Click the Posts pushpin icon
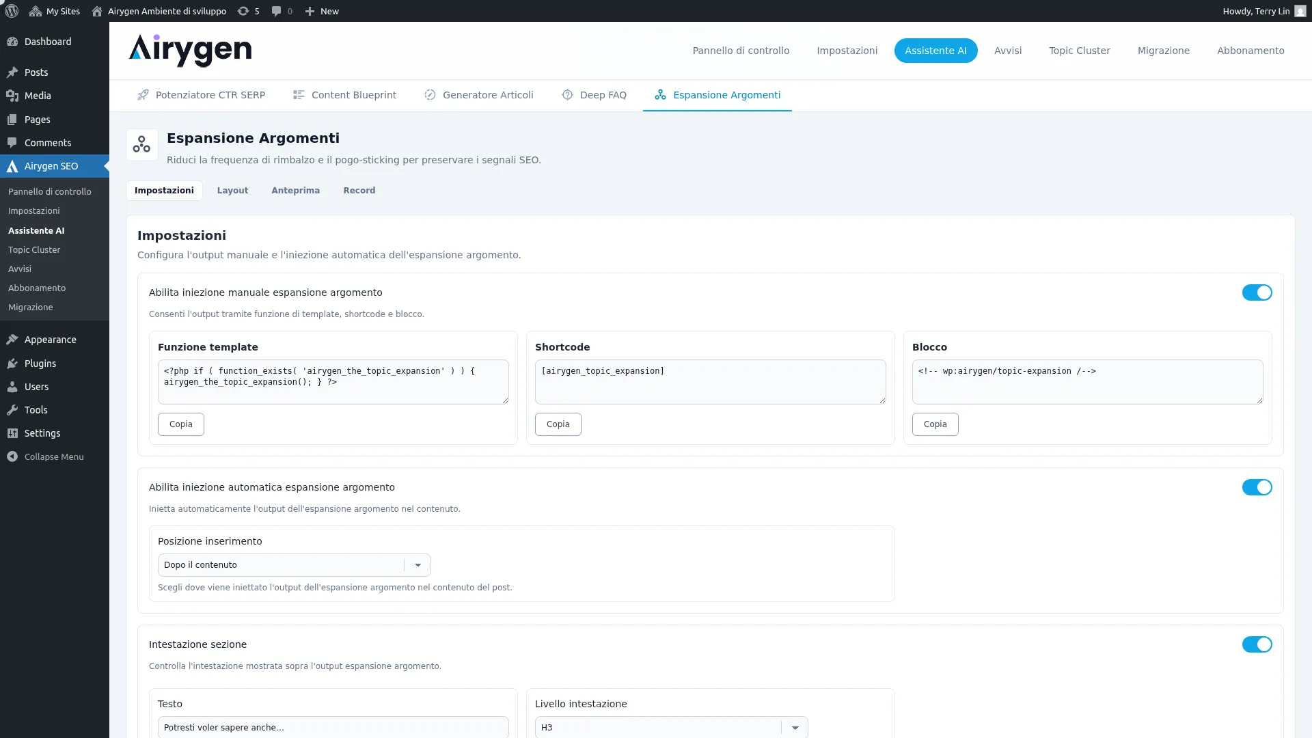This screenshot has width=1312, height=738. (12, 72)
